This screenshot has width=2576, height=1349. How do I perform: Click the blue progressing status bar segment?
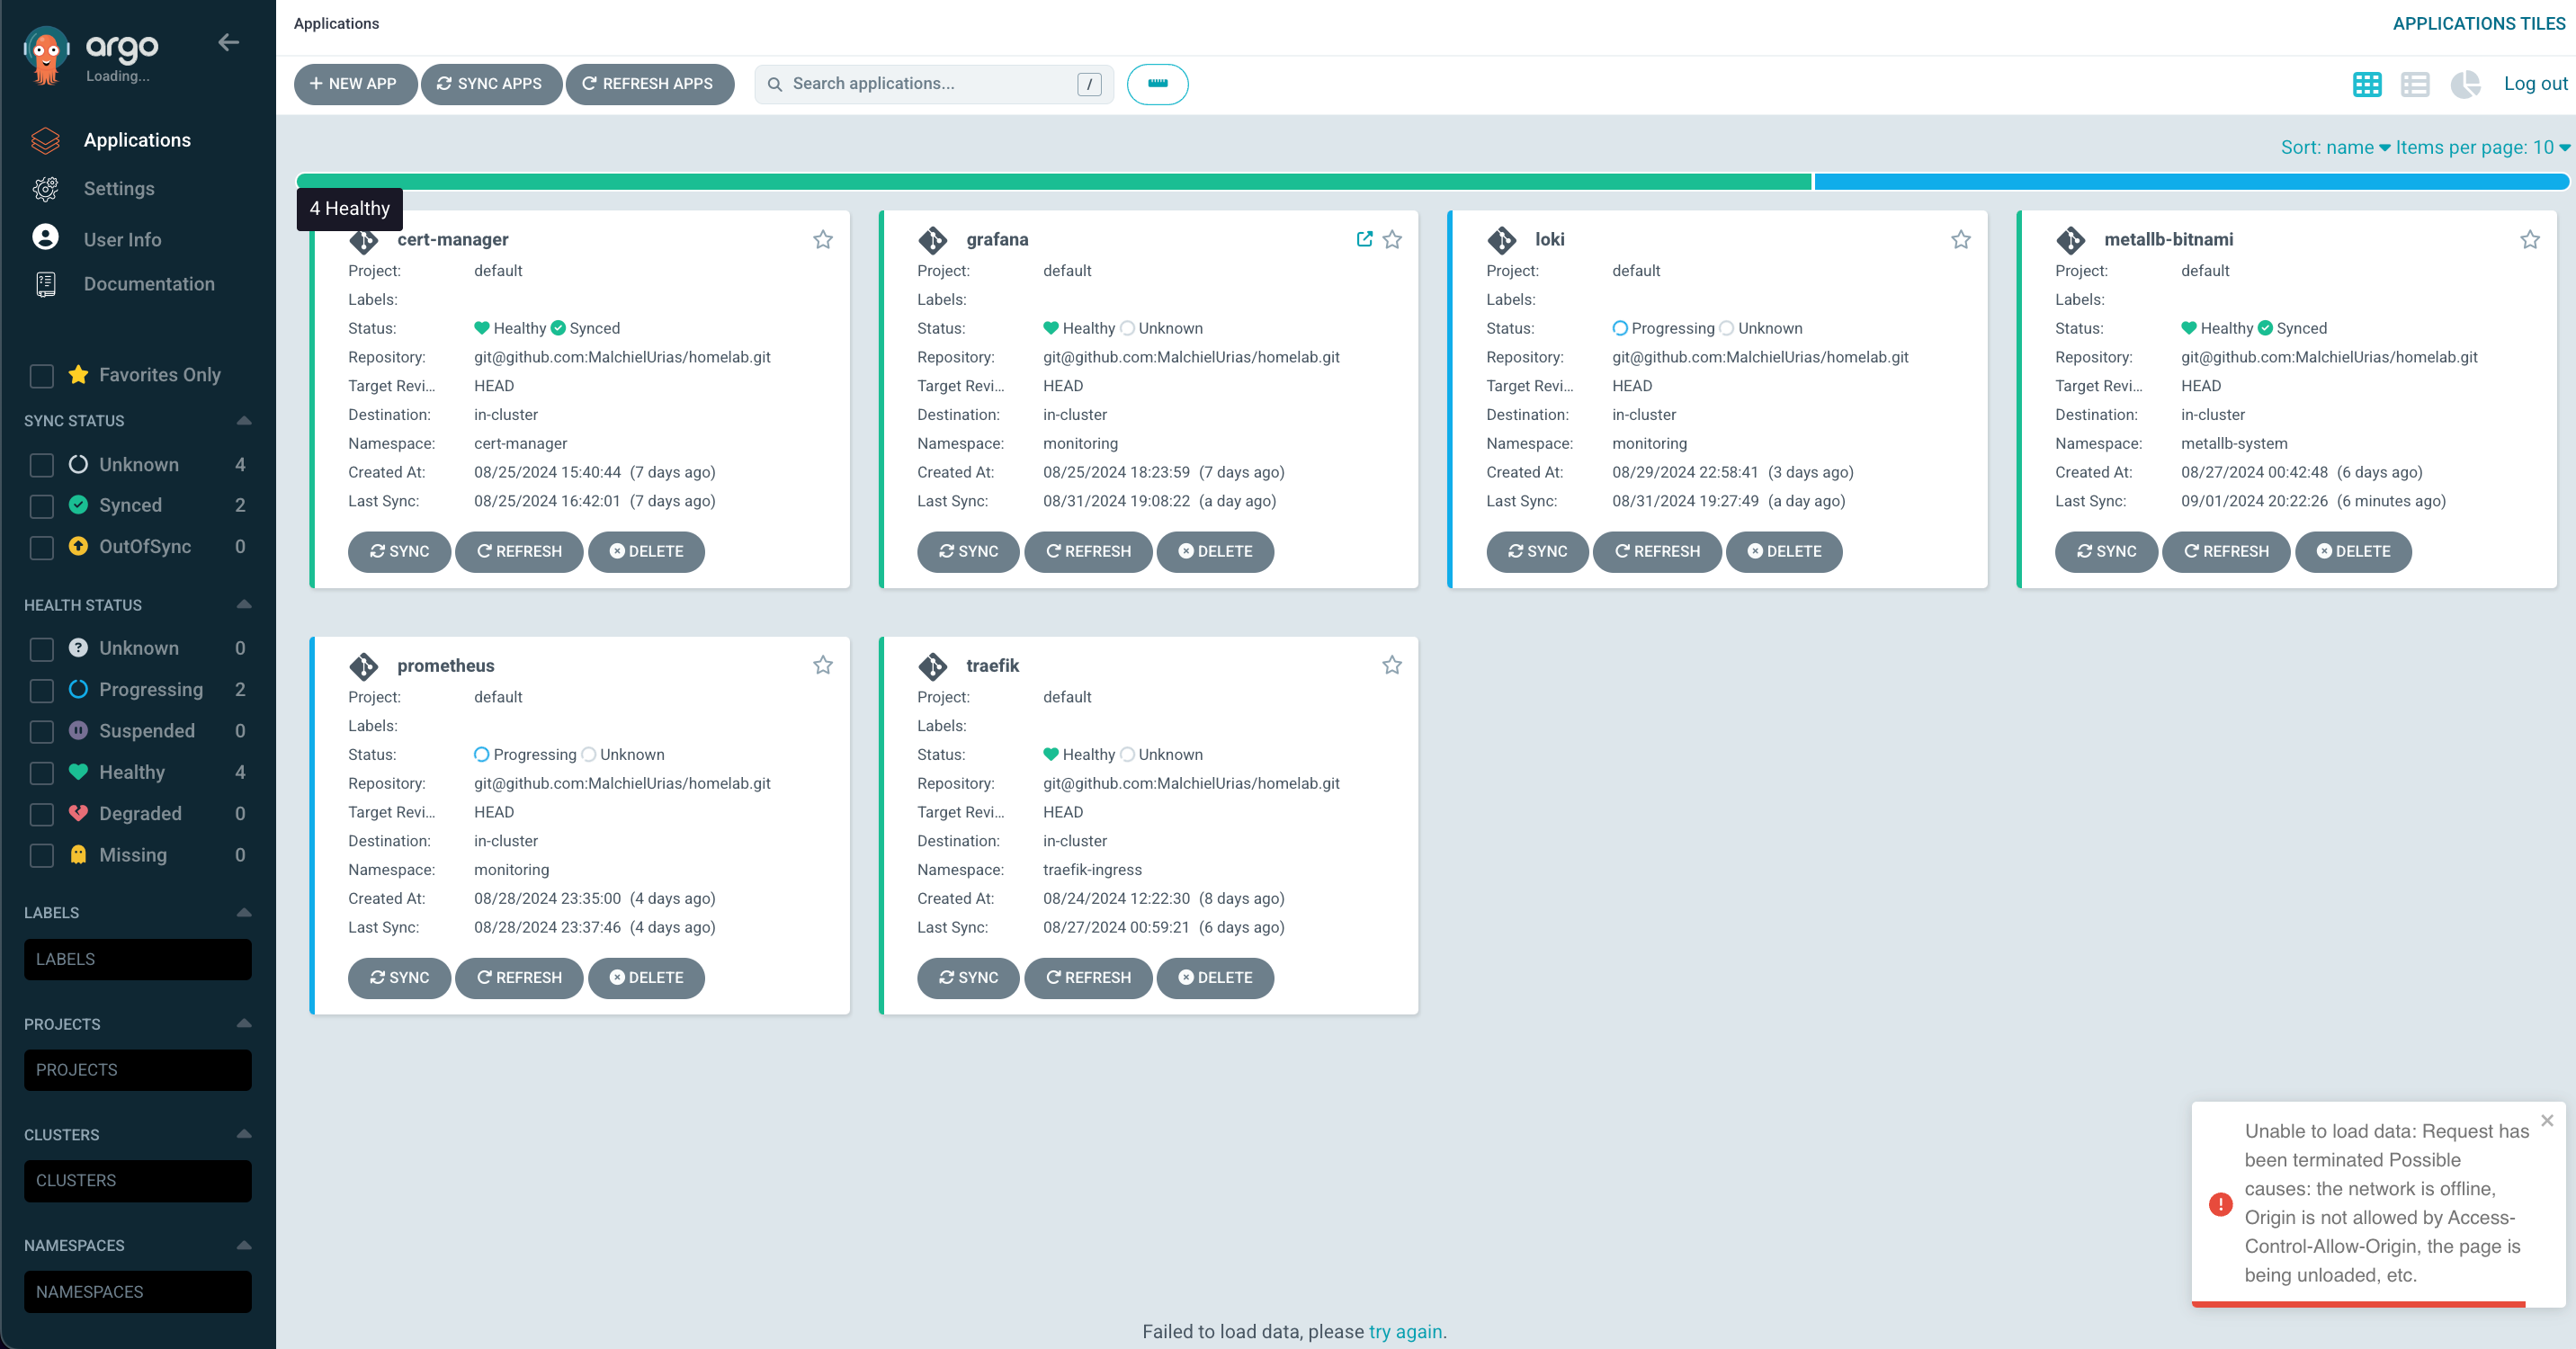pos(2190,182)
